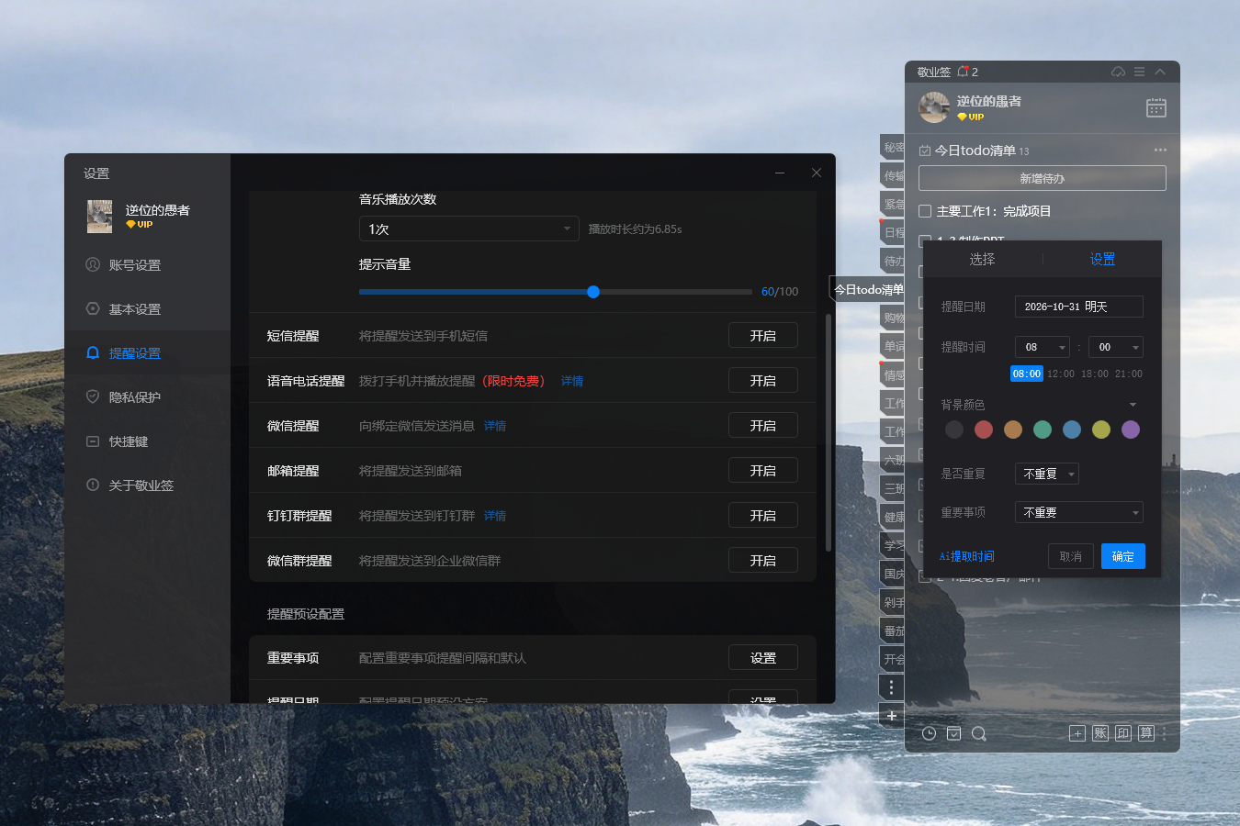Screen dimensions: 1240x826
Task: Collapse the 背景颜色 section arrow
Action: point(1133,405)
